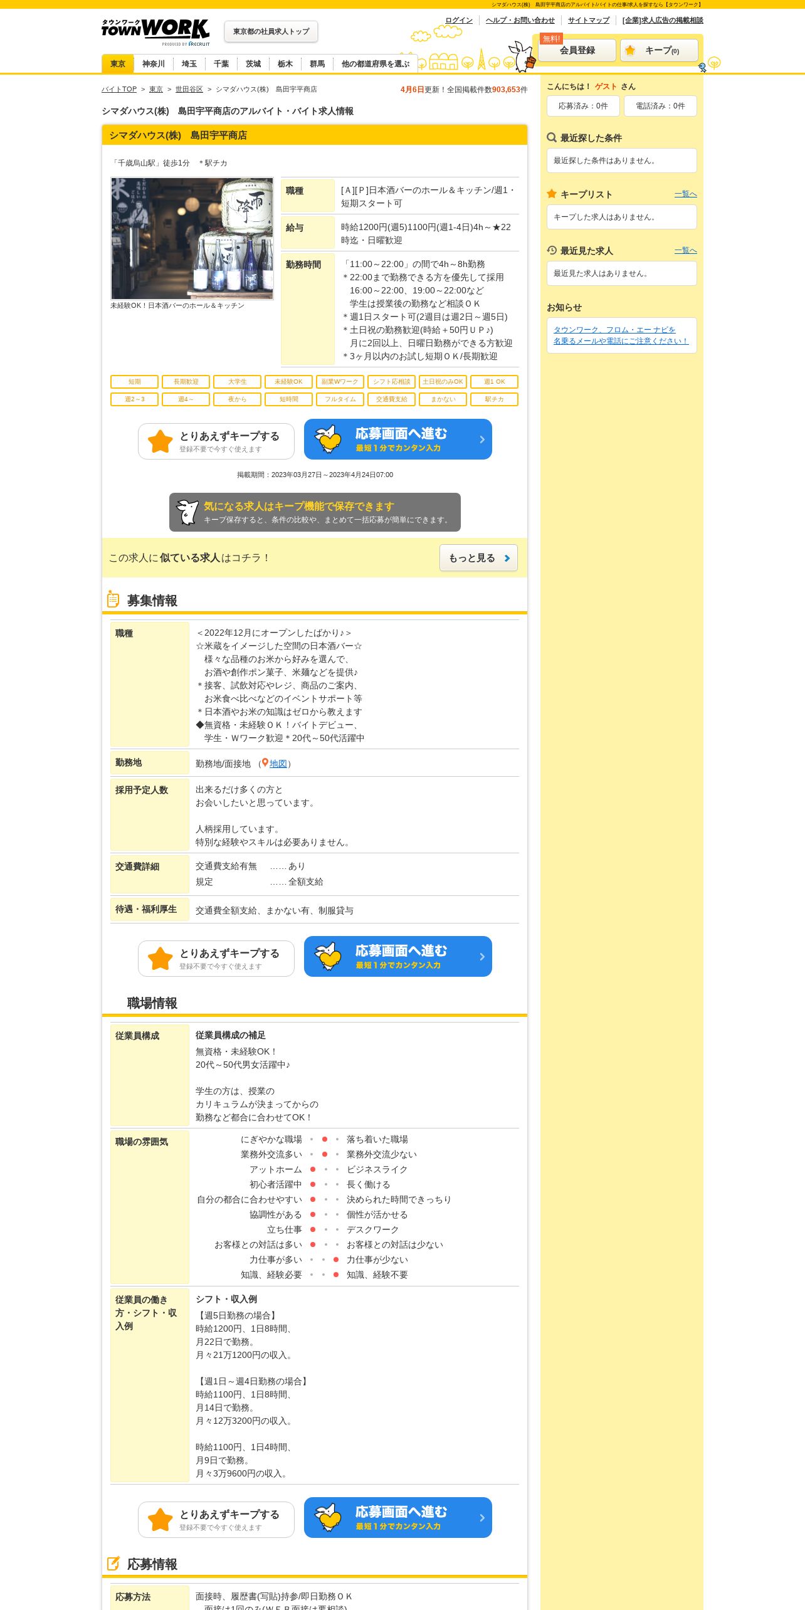
Task: Open 他の都道府県を選ぶ tab
Action: pos(375,64)
